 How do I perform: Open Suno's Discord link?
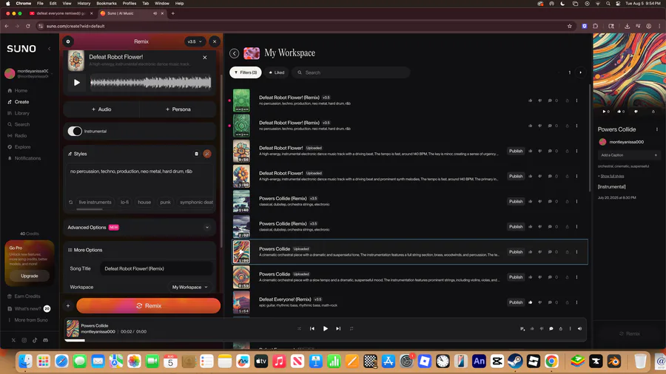pyautogui.click(x=45, y=340)
